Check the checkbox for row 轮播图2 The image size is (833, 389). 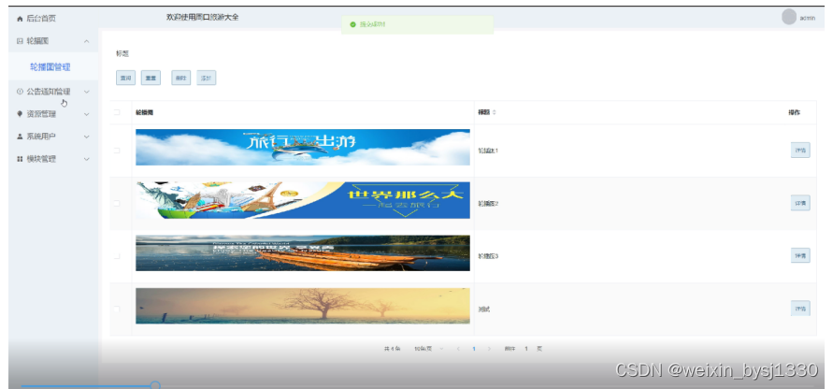point(117,203)
